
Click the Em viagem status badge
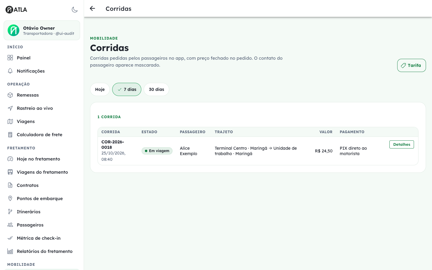157,151
